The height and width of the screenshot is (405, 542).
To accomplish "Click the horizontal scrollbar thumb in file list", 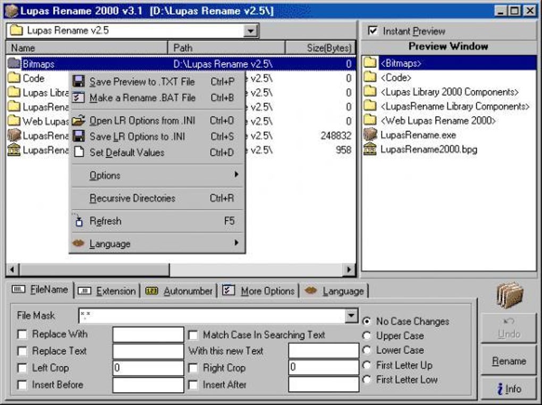I will (x=95, y=270).
